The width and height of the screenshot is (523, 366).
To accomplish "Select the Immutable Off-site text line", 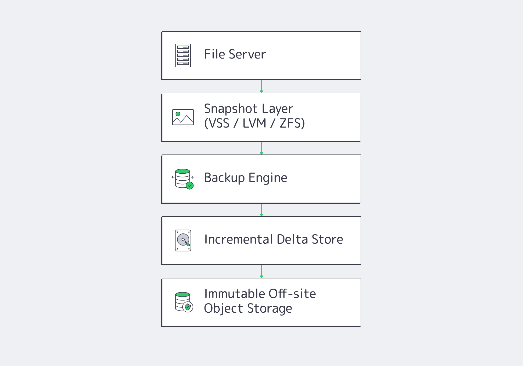I will [260, 294].
